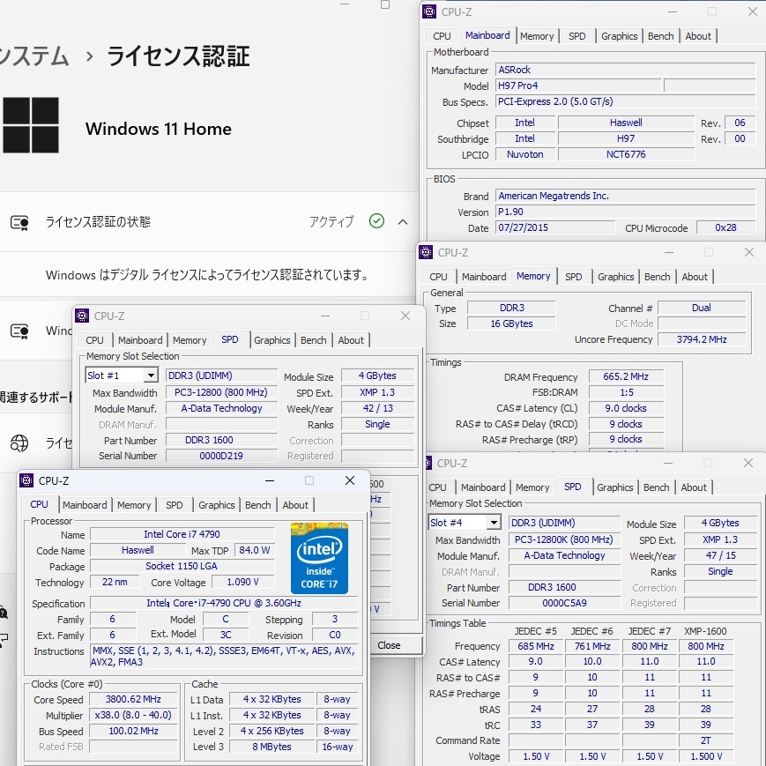Click CPU-Z app icon in the Mainboard window title
The width and height of the screenshot is (766, 766).
coord(429,11)
